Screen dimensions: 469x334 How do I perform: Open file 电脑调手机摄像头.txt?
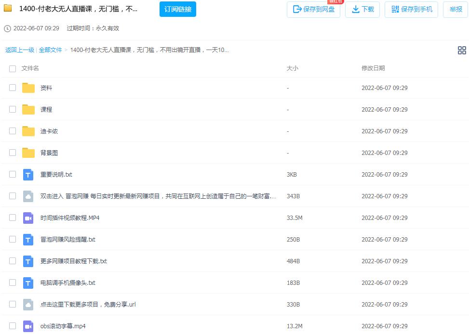(x=68, y=283)
